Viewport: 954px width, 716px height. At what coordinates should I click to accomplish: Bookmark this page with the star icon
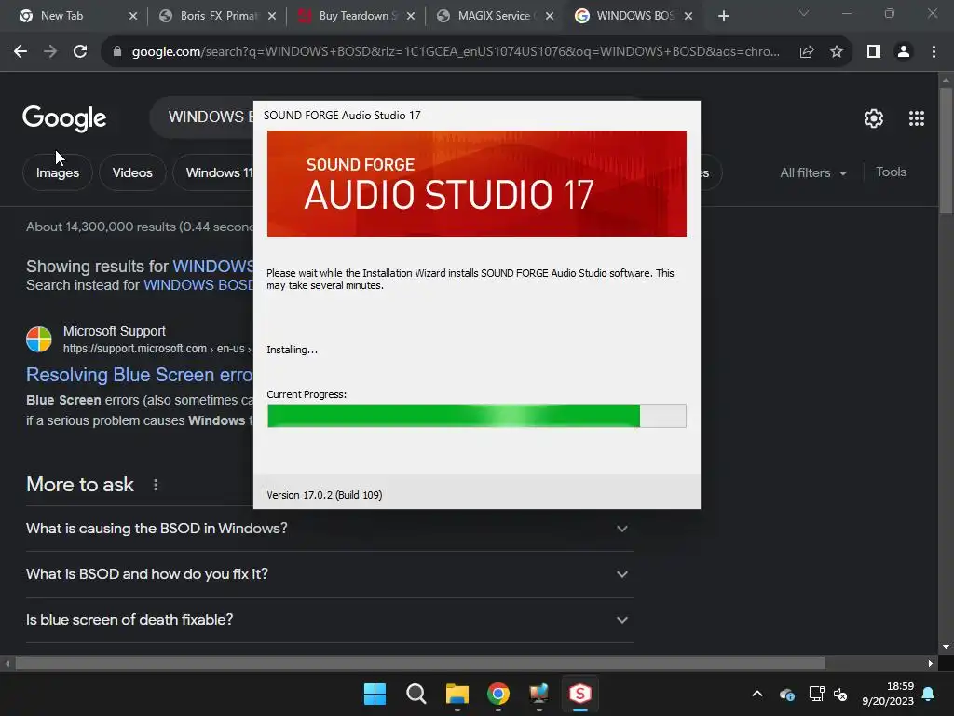point(837,52)
